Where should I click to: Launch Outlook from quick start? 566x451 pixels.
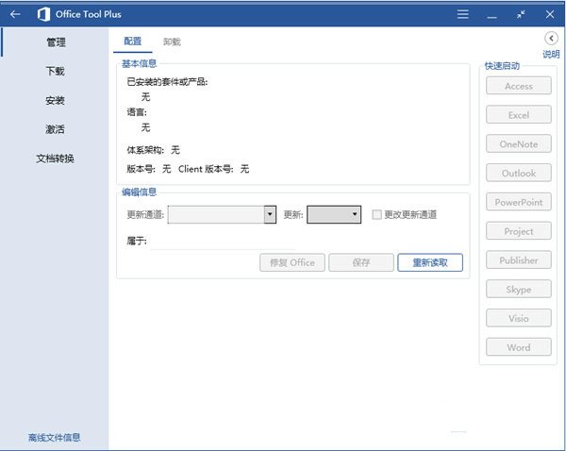click(518, 173)
